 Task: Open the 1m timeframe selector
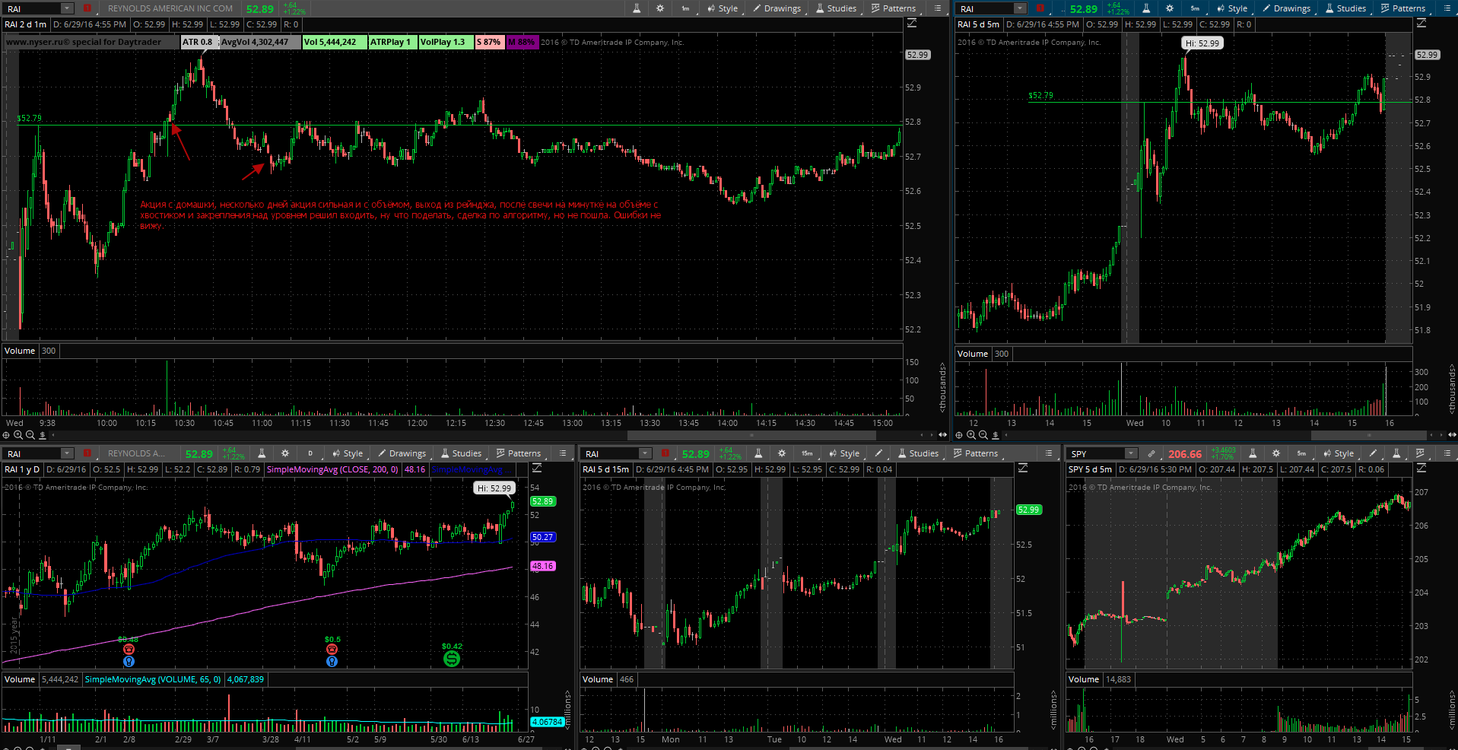685,8
